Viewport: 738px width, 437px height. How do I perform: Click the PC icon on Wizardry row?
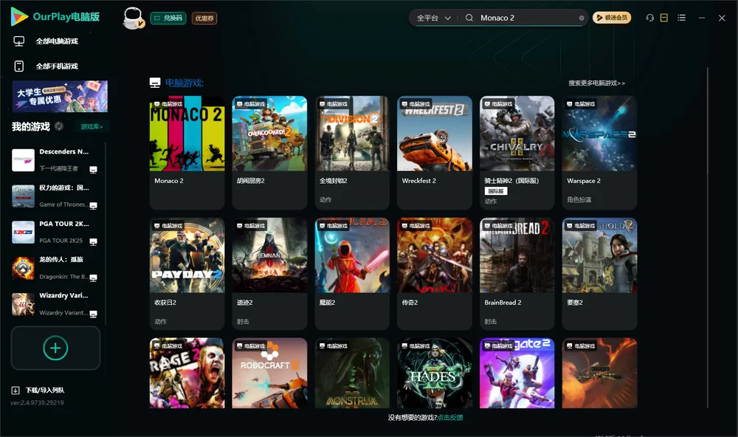coord(93,314)
